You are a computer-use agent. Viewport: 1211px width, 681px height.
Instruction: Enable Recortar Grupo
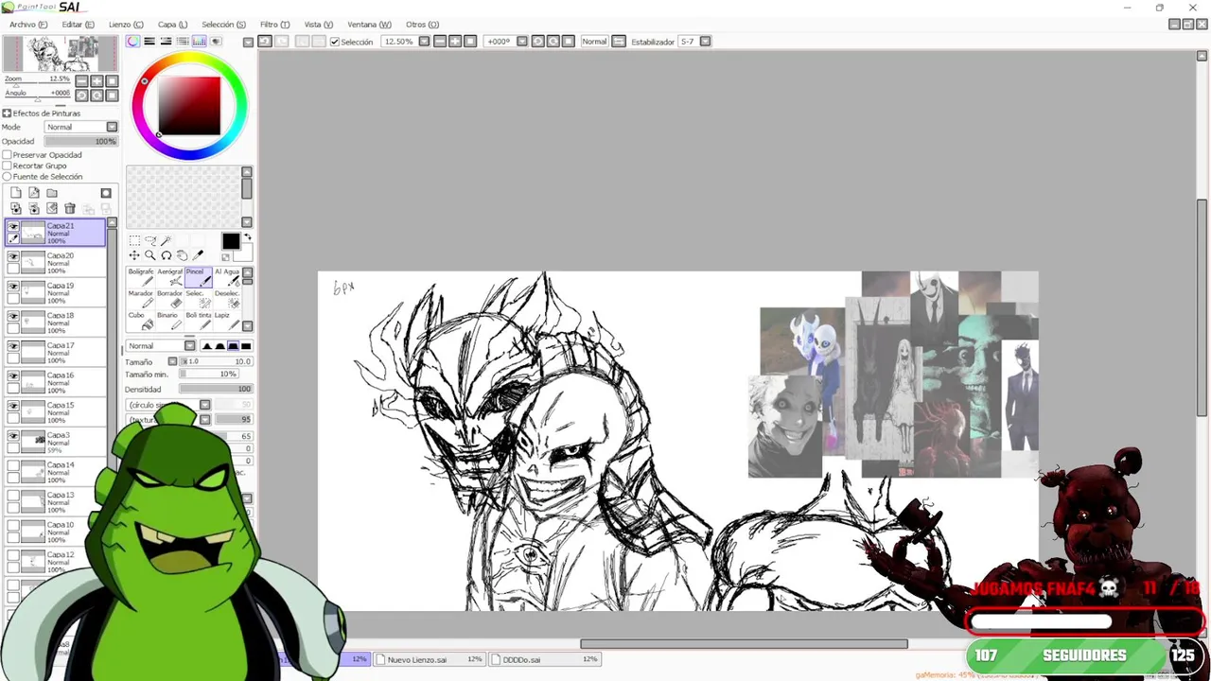tap(7, 166)
